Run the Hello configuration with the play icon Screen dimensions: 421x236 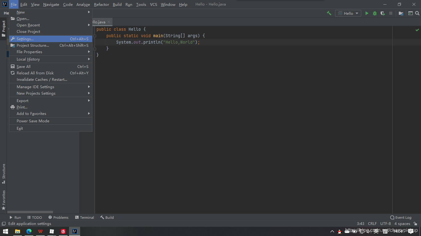point(367,13)
